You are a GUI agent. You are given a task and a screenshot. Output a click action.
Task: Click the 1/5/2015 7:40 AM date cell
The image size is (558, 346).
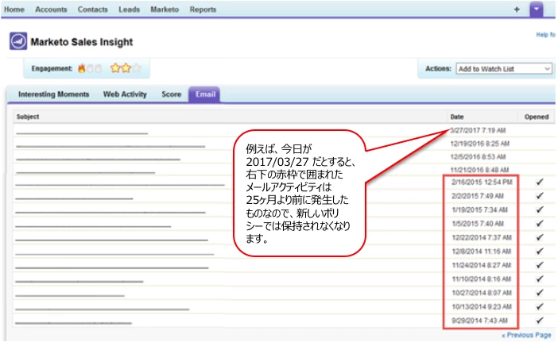coord(478,224)
